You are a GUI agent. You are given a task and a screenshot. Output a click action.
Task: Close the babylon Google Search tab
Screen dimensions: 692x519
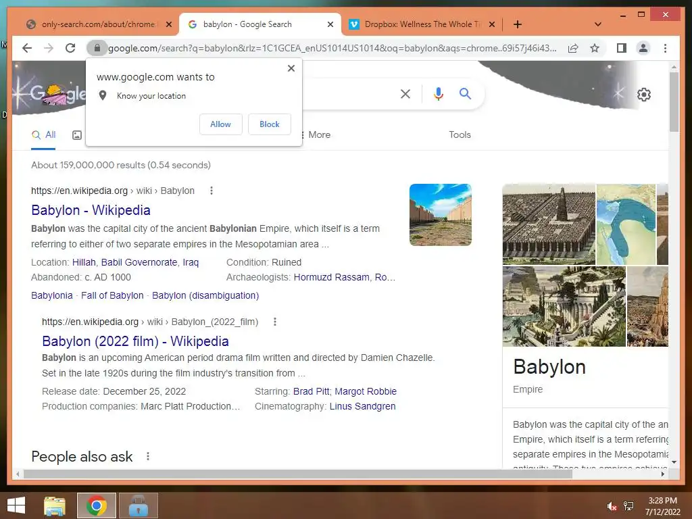click(330, 24)
